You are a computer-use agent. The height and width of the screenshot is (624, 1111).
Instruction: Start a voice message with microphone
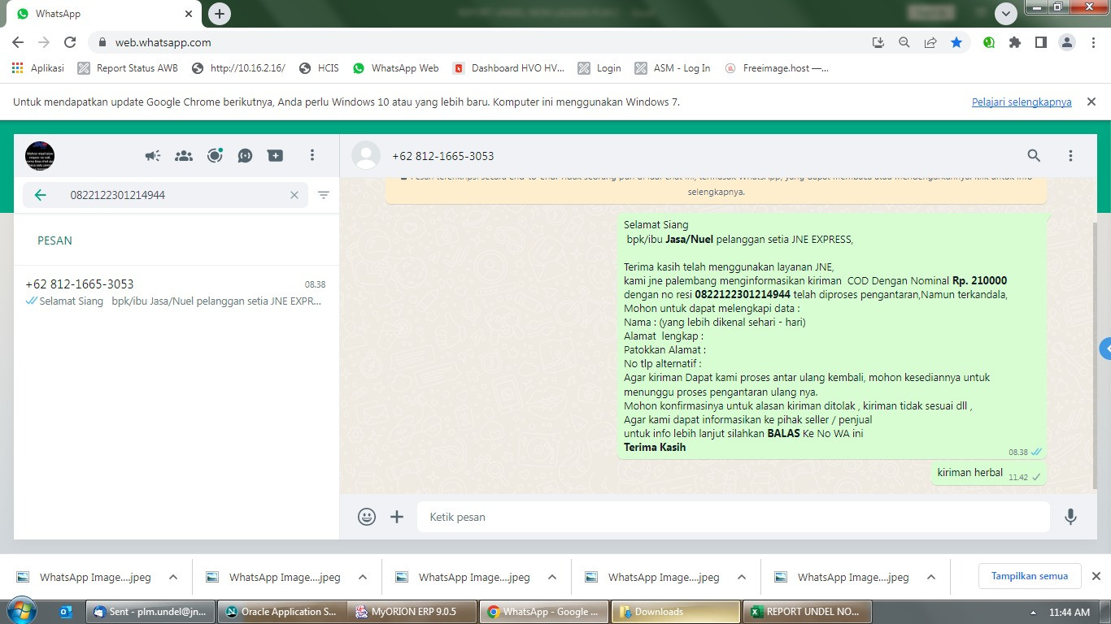coord(1070,517)
